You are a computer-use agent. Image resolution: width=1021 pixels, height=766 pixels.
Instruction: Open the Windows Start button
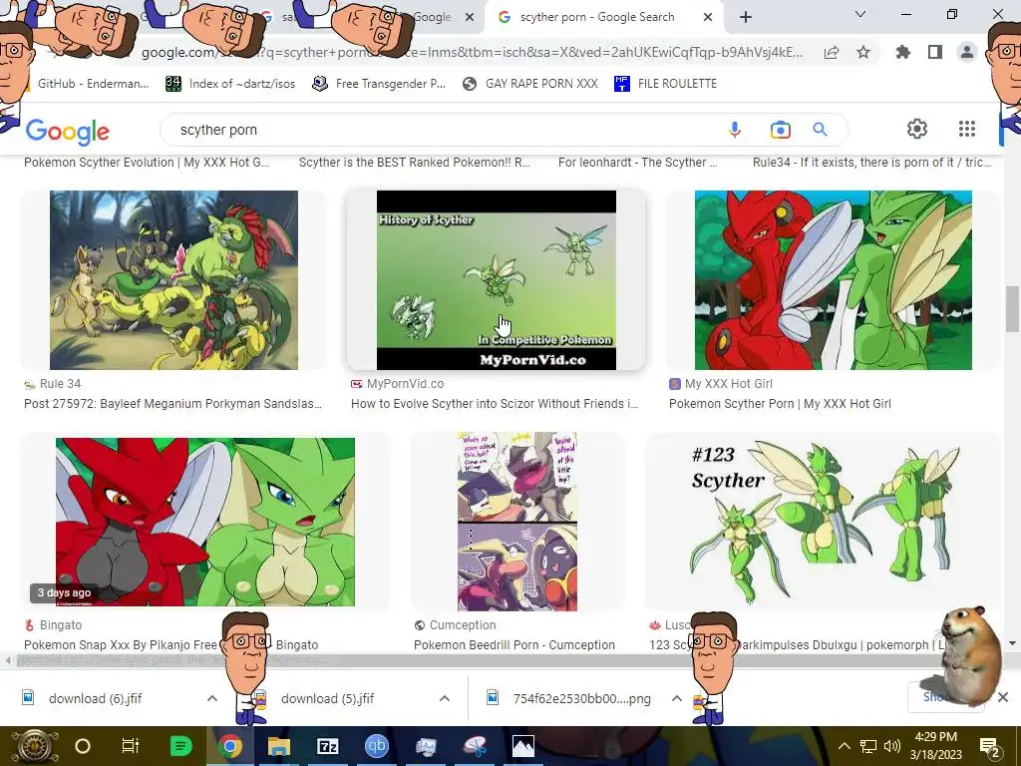tap(34, 746)
